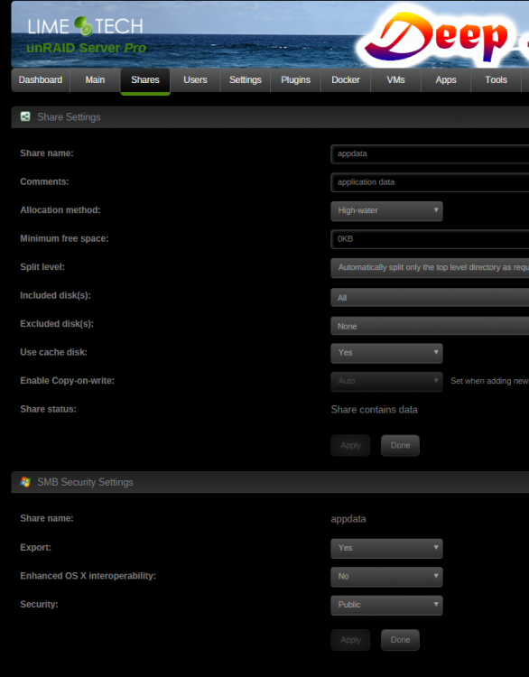Click the Minimum free space field
529x677 pixels.
[x=430, y=239]
